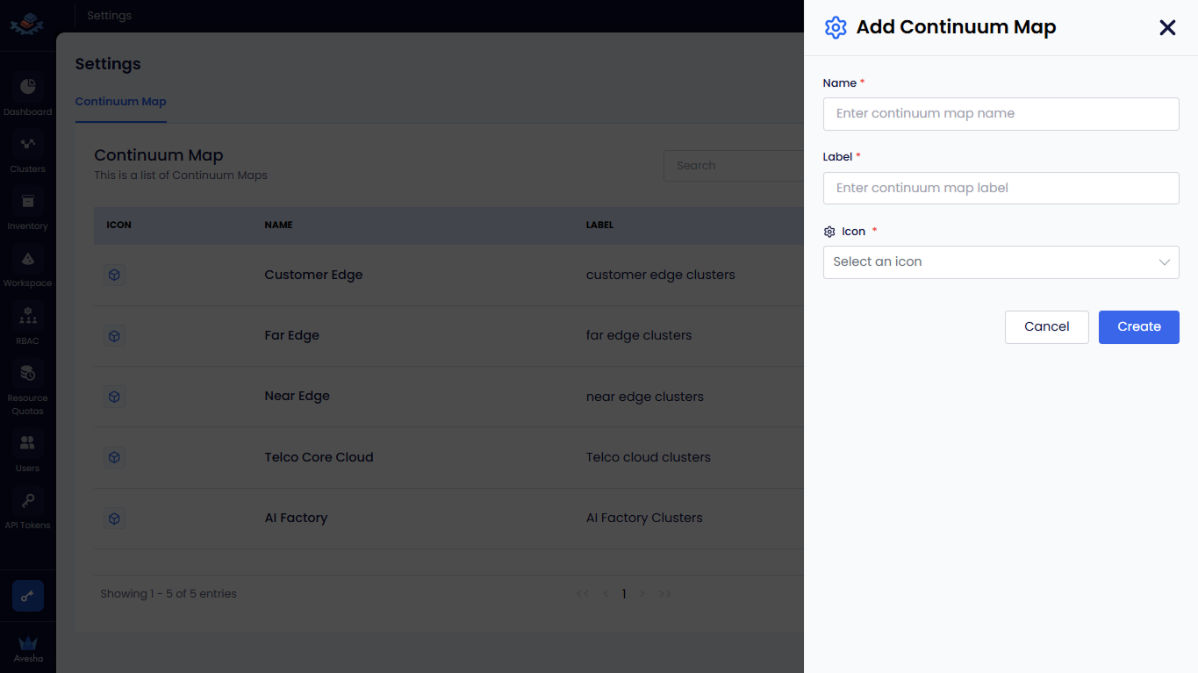The height and width of the screenshot is (673, 1198).
Task: Click the highlighted key icon button
Action: (x=28, y=597)
